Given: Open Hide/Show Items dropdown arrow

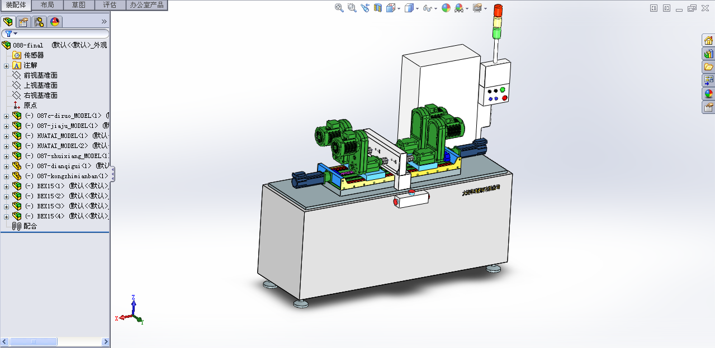Looking at the screenshot, I should [x=435, y=8].
